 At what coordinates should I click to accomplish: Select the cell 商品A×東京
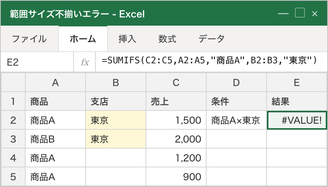(236, 120)
